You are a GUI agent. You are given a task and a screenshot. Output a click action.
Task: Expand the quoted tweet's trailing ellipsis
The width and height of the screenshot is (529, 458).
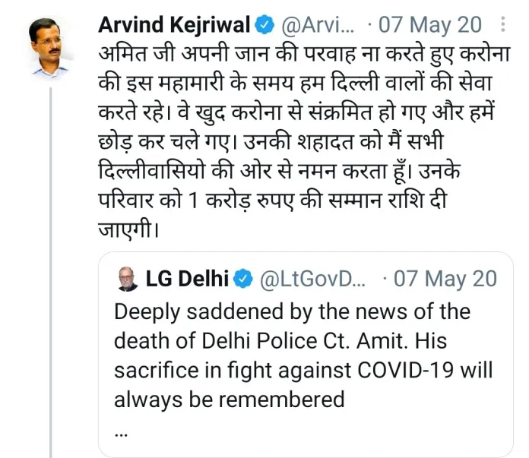[121, 430]
